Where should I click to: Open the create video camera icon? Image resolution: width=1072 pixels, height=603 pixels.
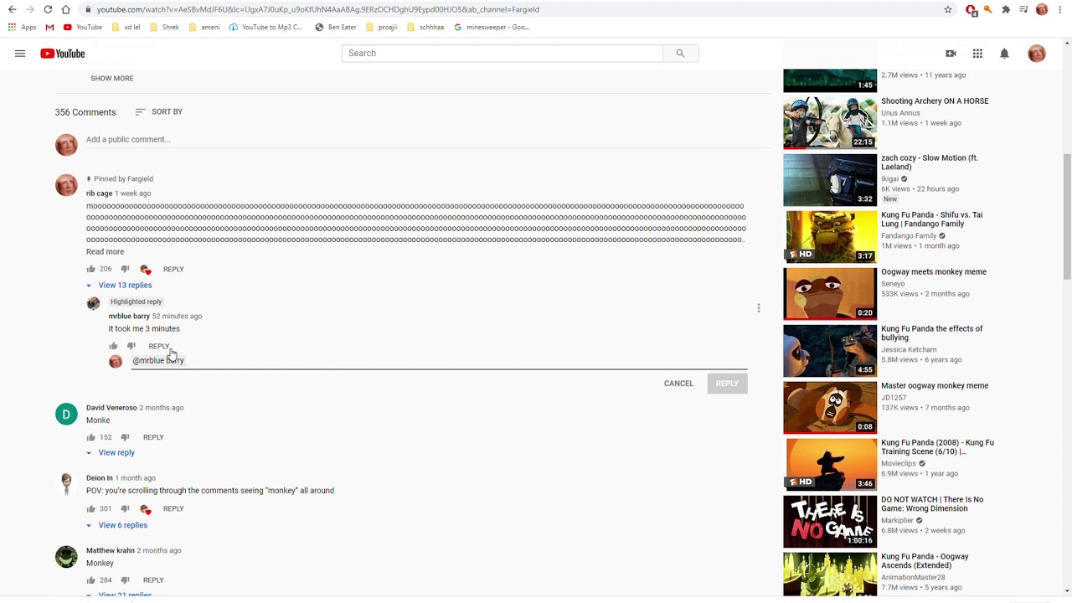[951, 54]
